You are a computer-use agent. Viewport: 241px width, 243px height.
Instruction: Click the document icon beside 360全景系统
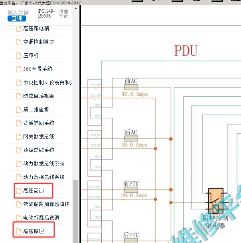click(x=19, y=69)
